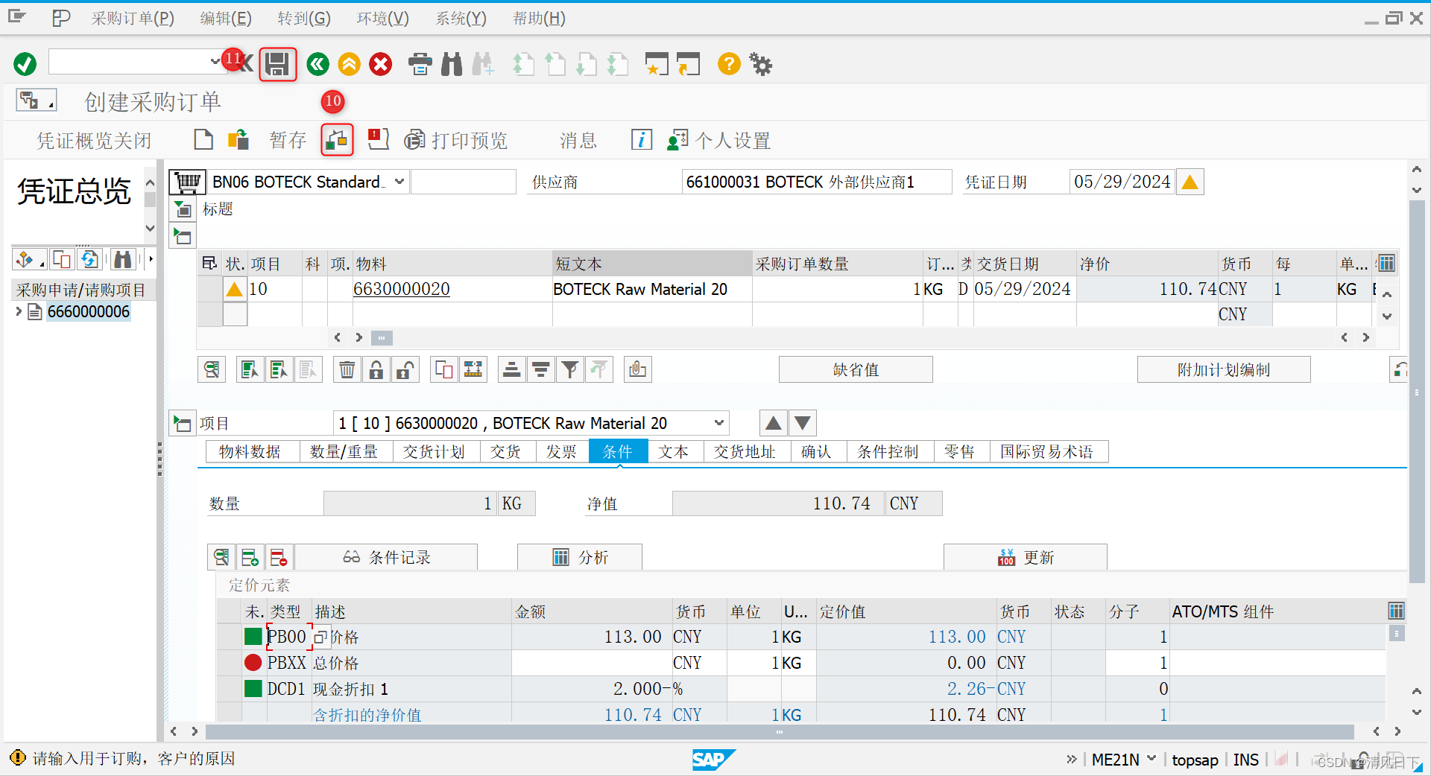This screenshot has height=776, width=1431.
Task: Click the conditions horizontal scrollbar
Action: (x=779, y=731)
